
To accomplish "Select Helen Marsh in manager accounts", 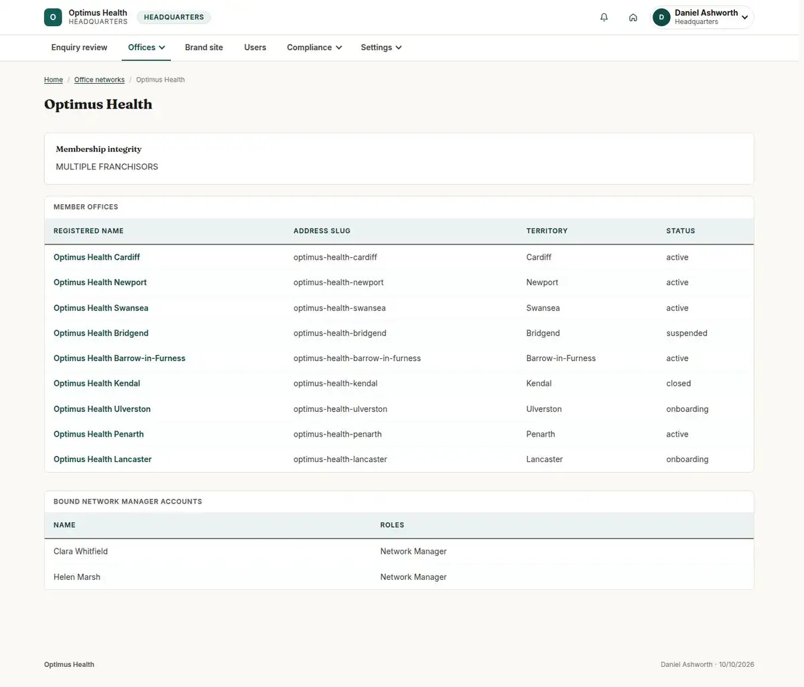I will [77, 577].
